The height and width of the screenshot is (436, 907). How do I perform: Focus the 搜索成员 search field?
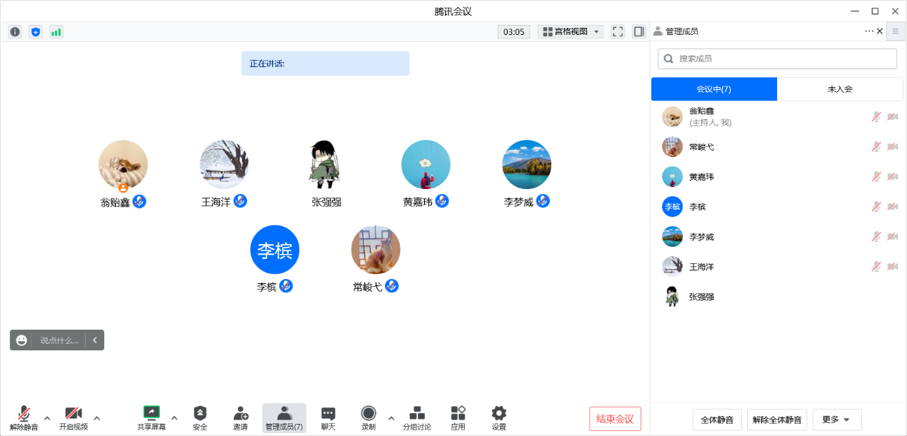tap(777, 59)
